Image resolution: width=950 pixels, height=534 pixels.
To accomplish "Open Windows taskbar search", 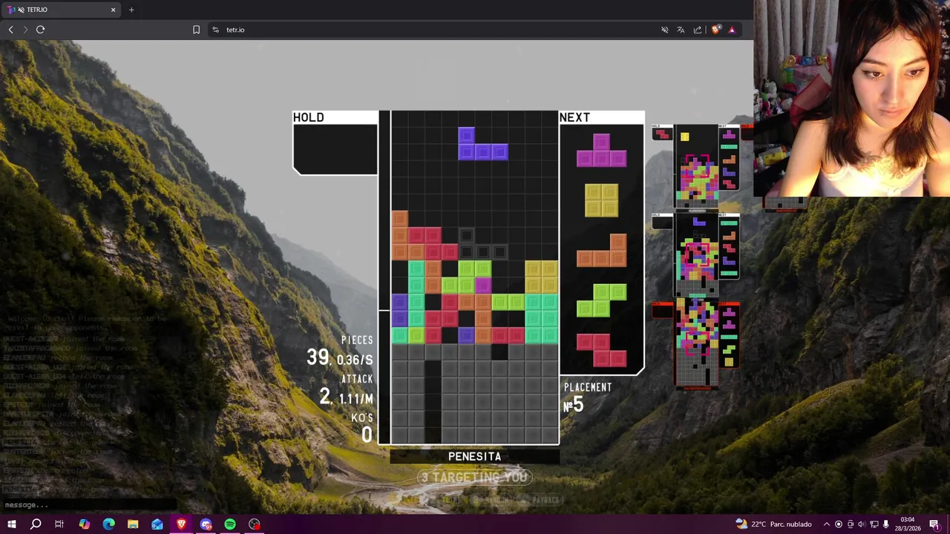I will click(x=36, y=524).
